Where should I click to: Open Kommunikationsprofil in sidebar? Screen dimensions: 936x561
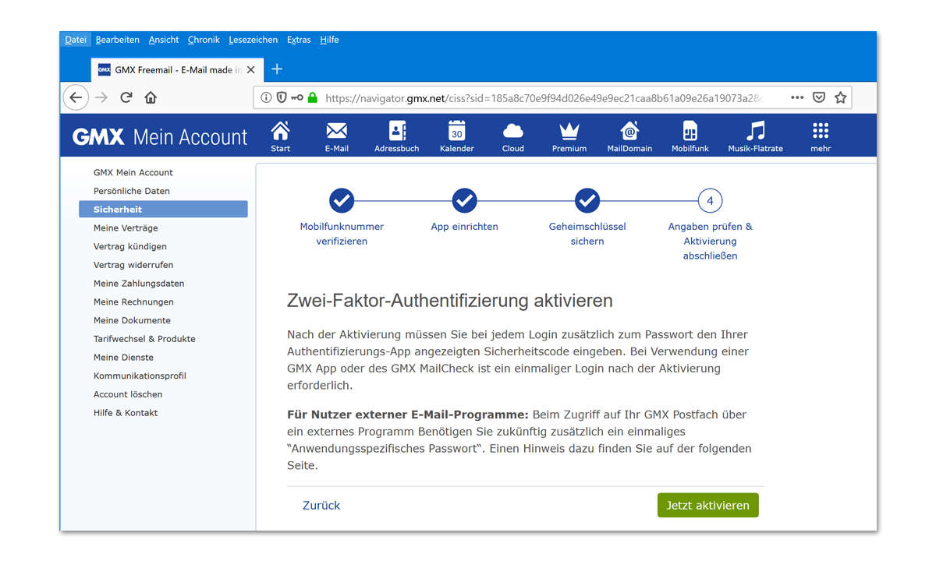click(x=140, y=376)
